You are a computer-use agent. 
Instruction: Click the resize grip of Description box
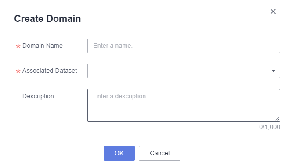tap(277, 119)
